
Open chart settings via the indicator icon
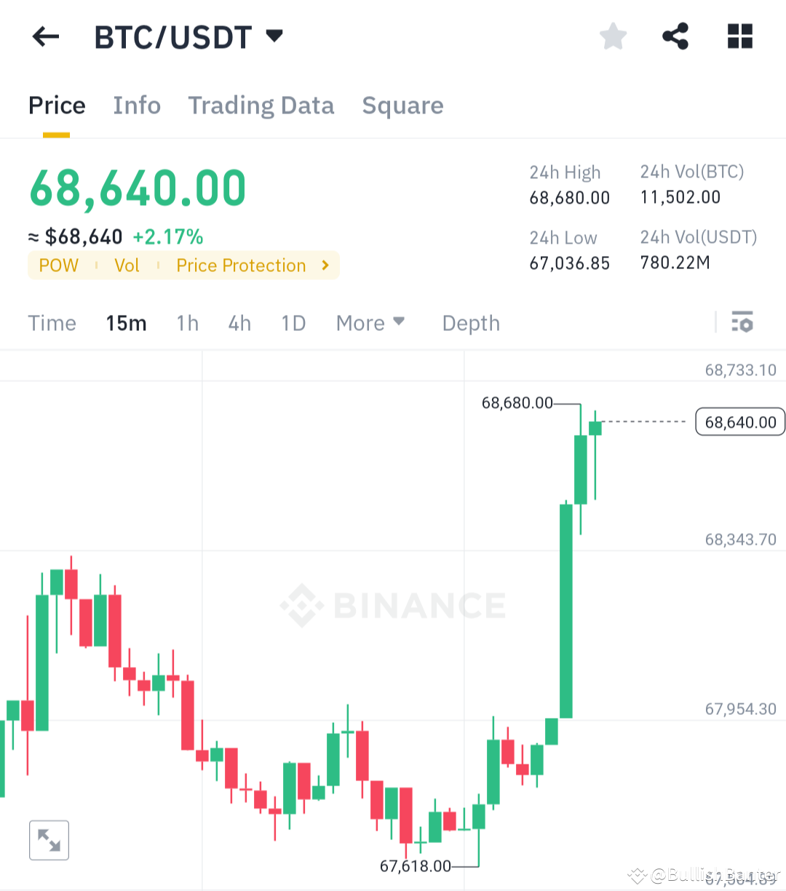point(742,322)
